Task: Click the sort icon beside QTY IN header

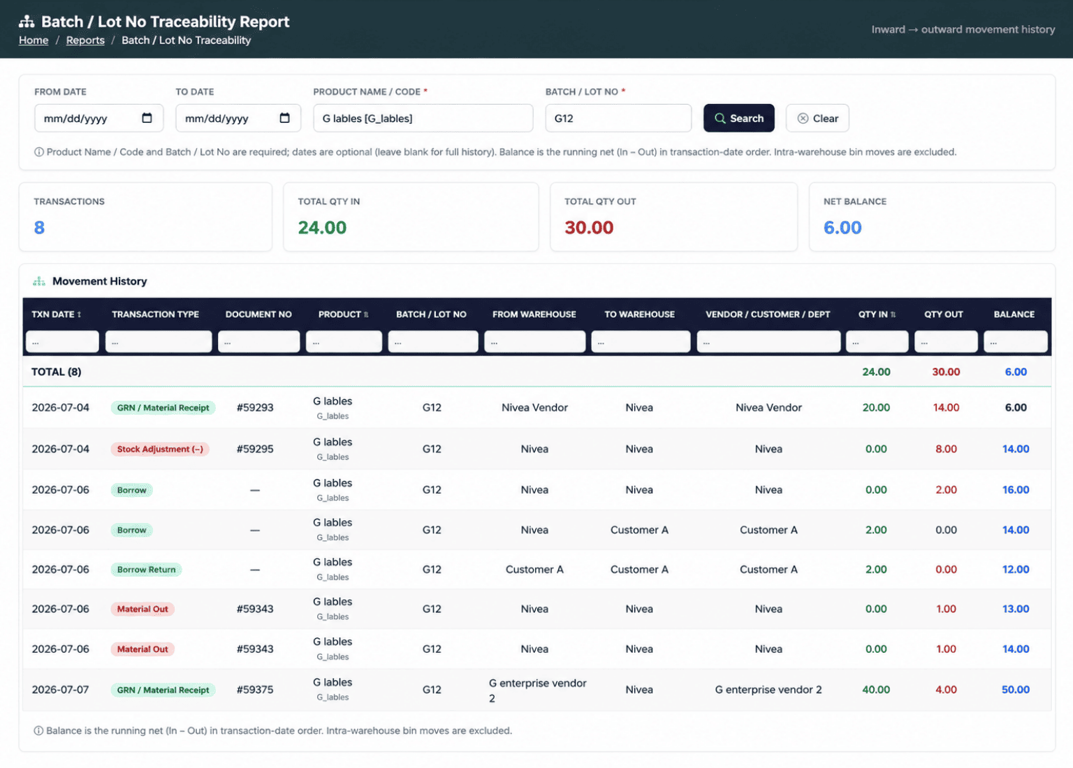Action: [893, 315]
